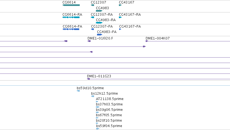Viewport: 230px width, 130px height.
Task: Select the blue CG6614-PA CDS glyph
Action: [x=71, y=29]
